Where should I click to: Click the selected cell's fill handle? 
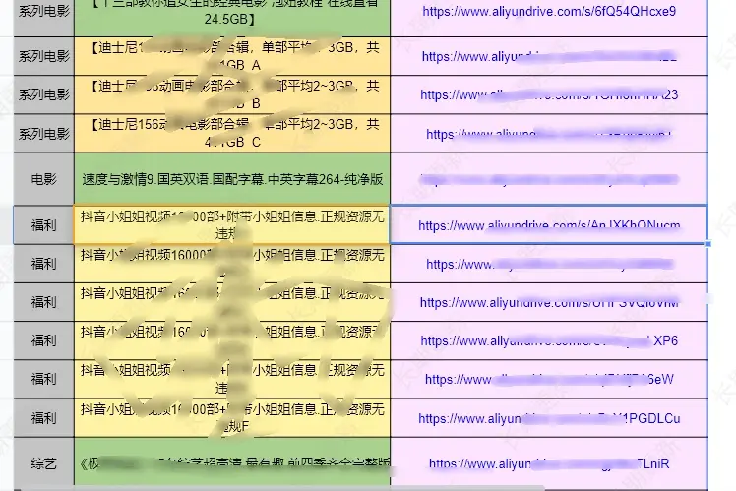pos(707,244)
